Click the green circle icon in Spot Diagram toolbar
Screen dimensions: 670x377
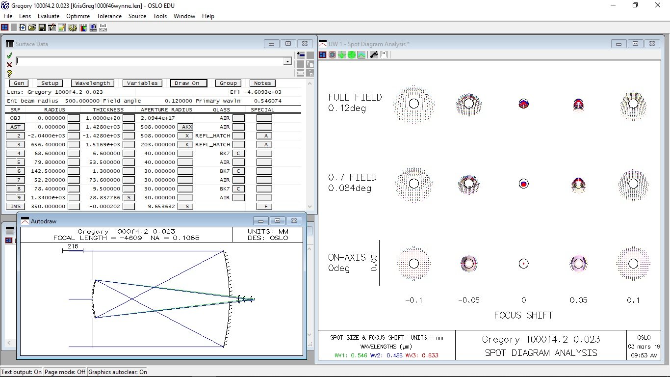pos(352,54)
